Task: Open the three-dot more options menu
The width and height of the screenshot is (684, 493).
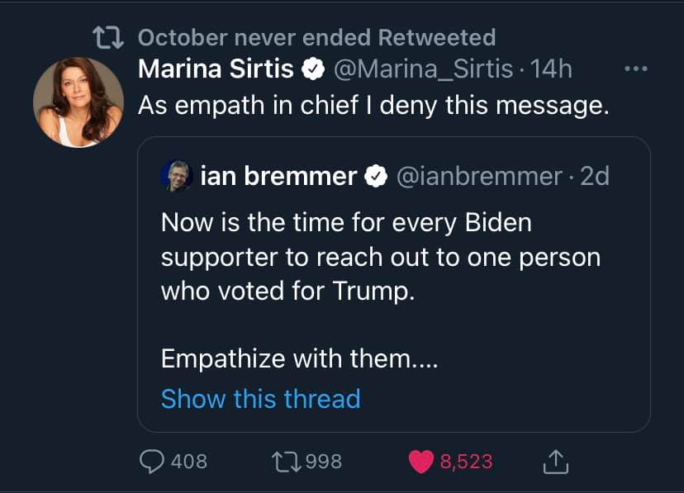Action: point(636,69)
